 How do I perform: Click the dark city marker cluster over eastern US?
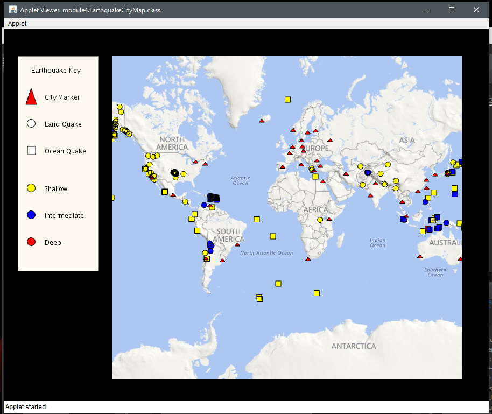(174, 172)
